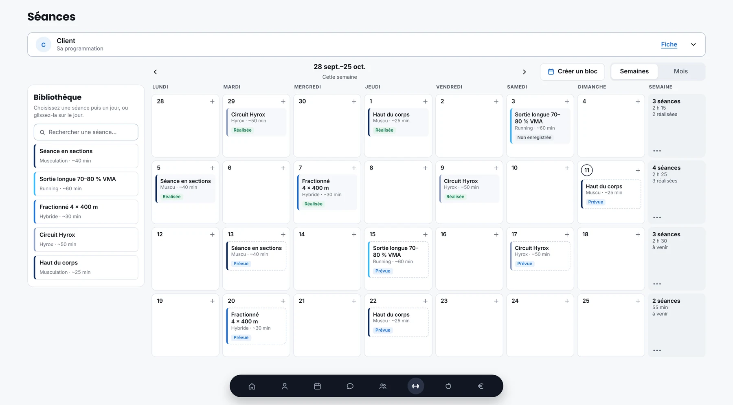Go to previous weeks with left arrow

155,72
